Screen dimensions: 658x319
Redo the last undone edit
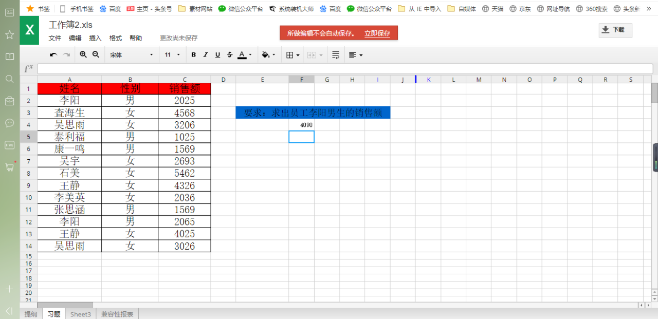pyautogui.click(x=66, y=54)
